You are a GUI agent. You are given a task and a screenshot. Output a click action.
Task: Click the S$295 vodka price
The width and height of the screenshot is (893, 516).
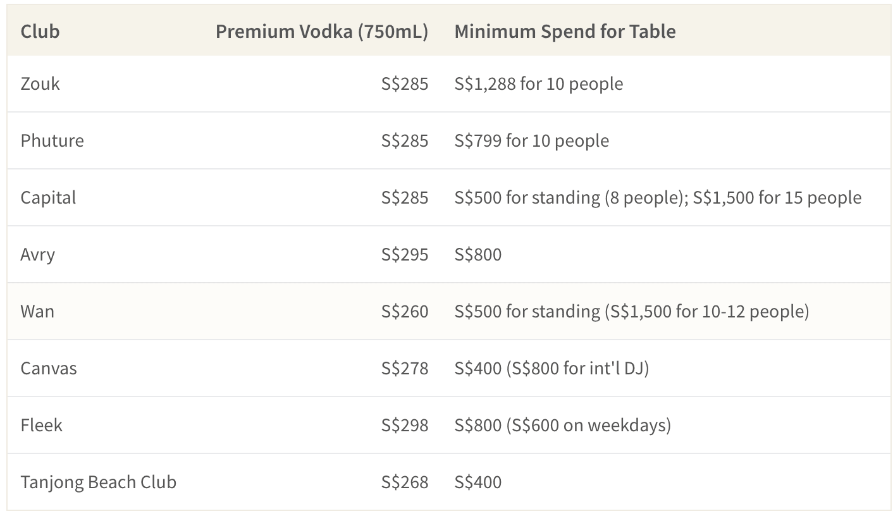(405, 254)
